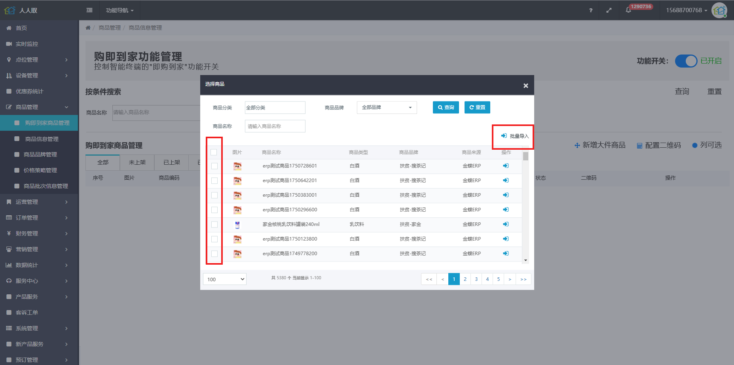Image resolution: width=734 pixels, height=365 pixels.
Task: Expand the 功能导航 dropdown menu
Action: [119, 10]
